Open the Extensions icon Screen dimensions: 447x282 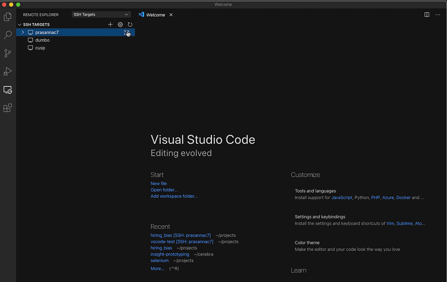coord(7,108)
